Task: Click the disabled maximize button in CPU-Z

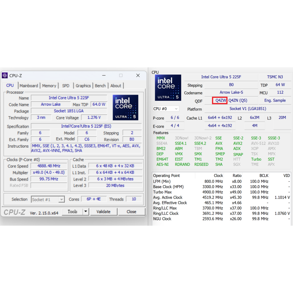Action: 121,76
